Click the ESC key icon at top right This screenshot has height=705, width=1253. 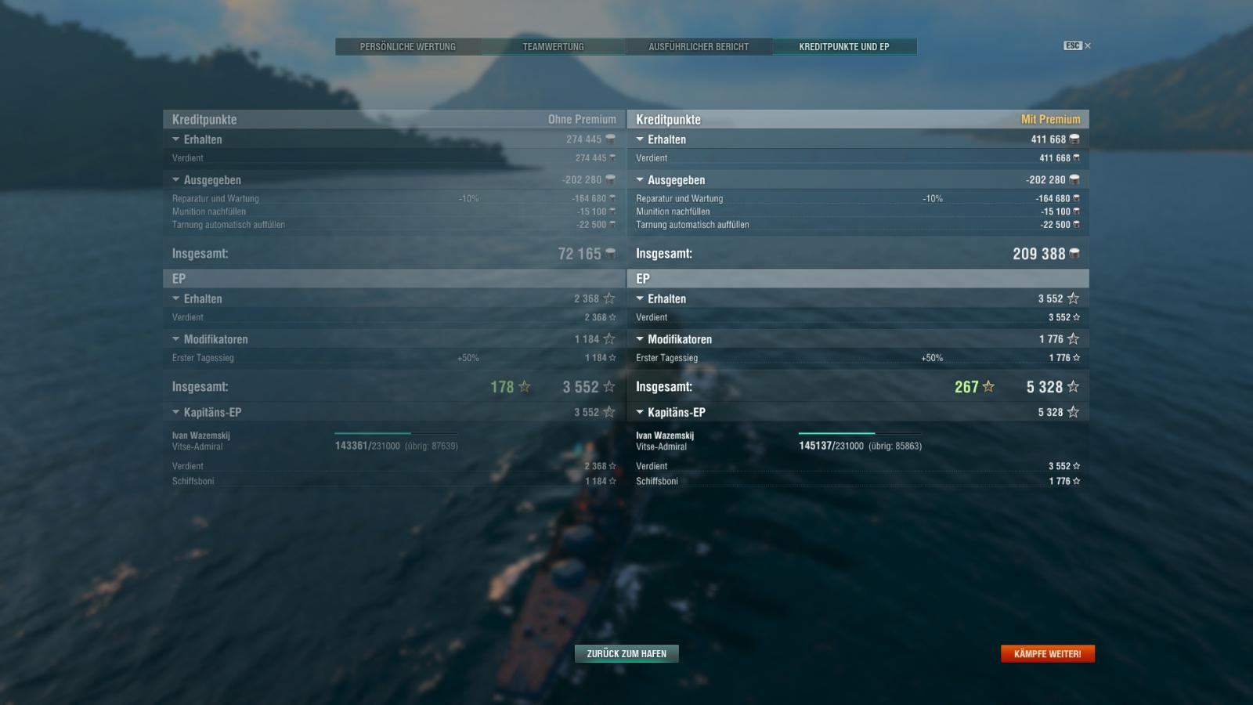tap(1072, 45)
